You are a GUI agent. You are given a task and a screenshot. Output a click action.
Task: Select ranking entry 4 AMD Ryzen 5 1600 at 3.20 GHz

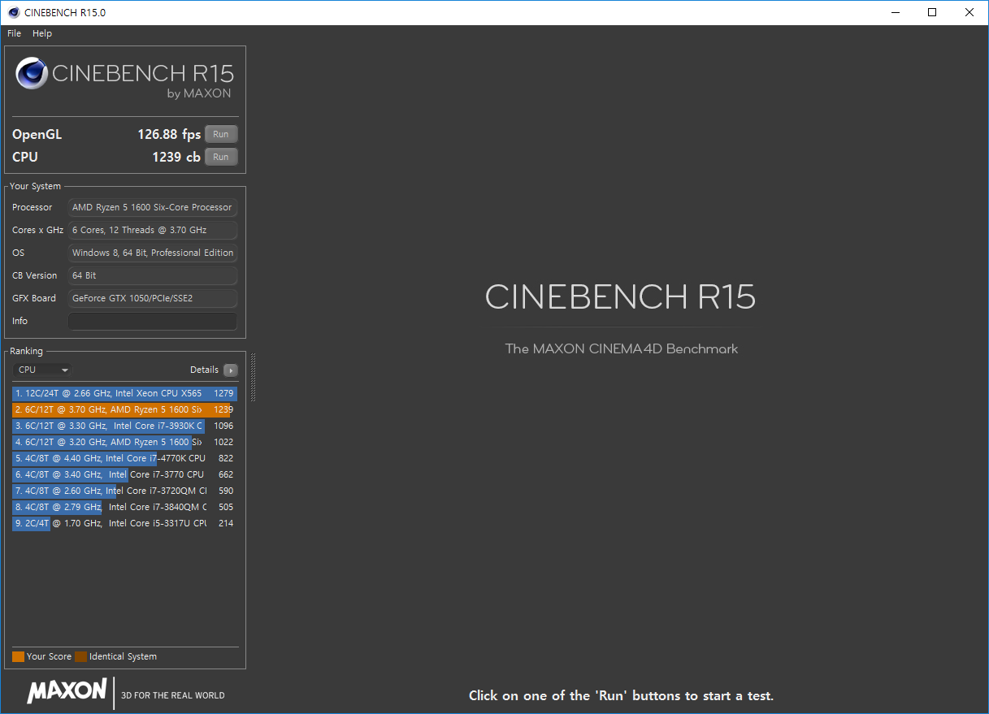tap(124, 442)
